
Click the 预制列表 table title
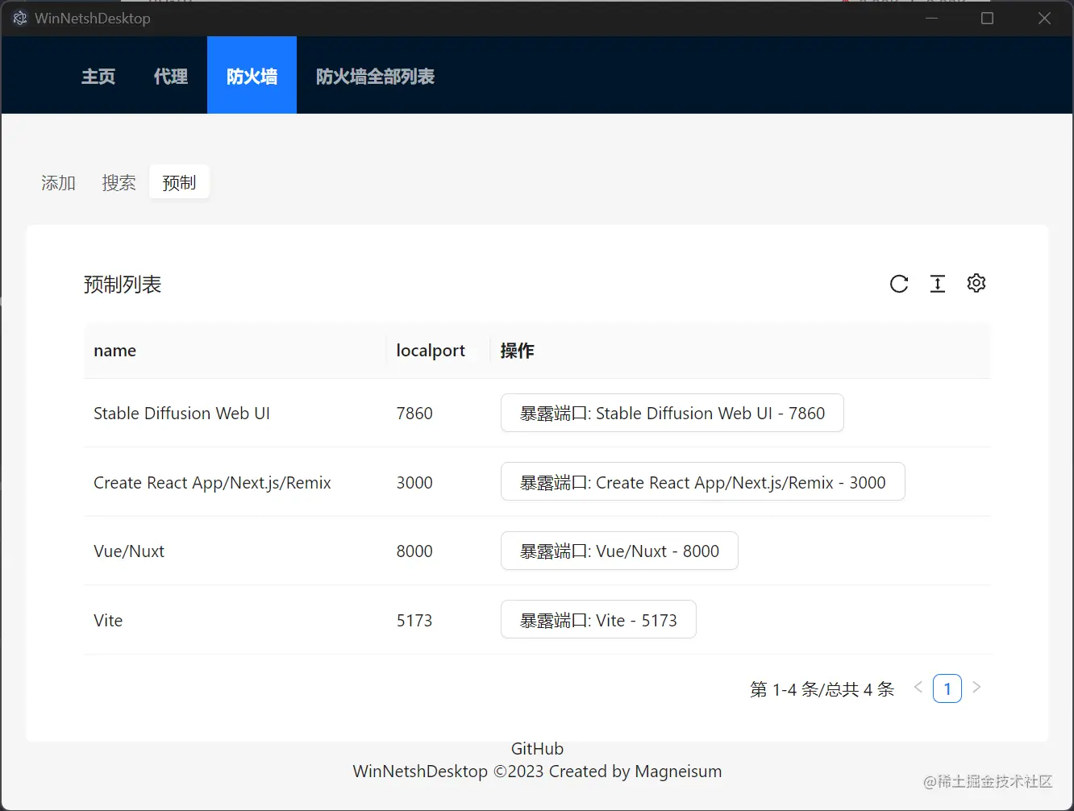123,285
